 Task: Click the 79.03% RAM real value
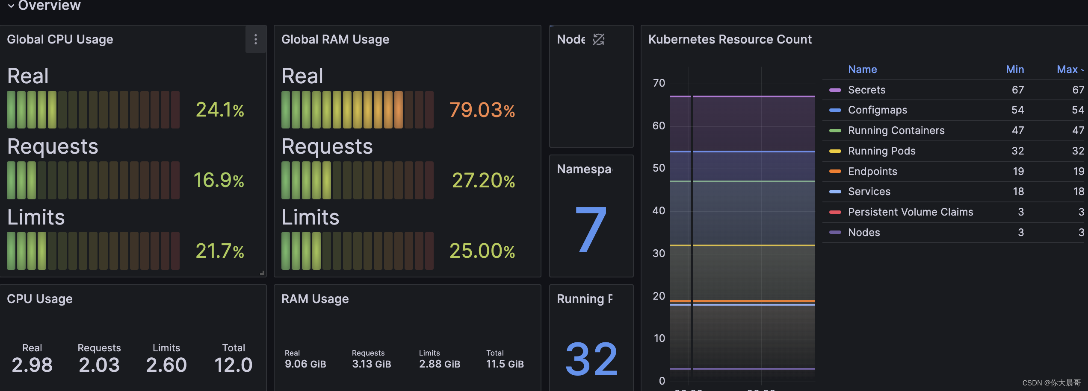(x=482, y=110)
